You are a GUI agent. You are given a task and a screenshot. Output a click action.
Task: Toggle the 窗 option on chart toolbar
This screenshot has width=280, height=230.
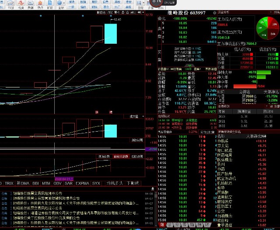point(127,12)
